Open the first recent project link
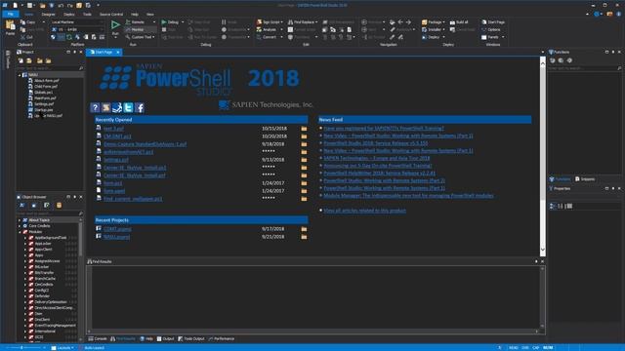The width and height of the screenshot is (625, 351). point(117,229)
